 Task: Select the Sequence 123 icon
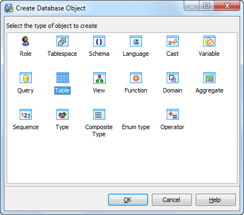26,114
